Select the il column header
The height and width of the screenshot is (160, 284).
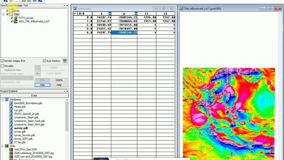coord(147,13)
